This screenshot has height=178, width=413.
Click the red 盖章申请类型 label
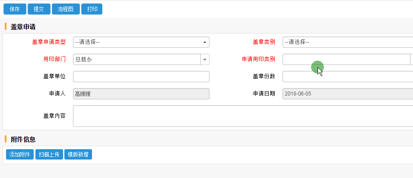point(49,42)
